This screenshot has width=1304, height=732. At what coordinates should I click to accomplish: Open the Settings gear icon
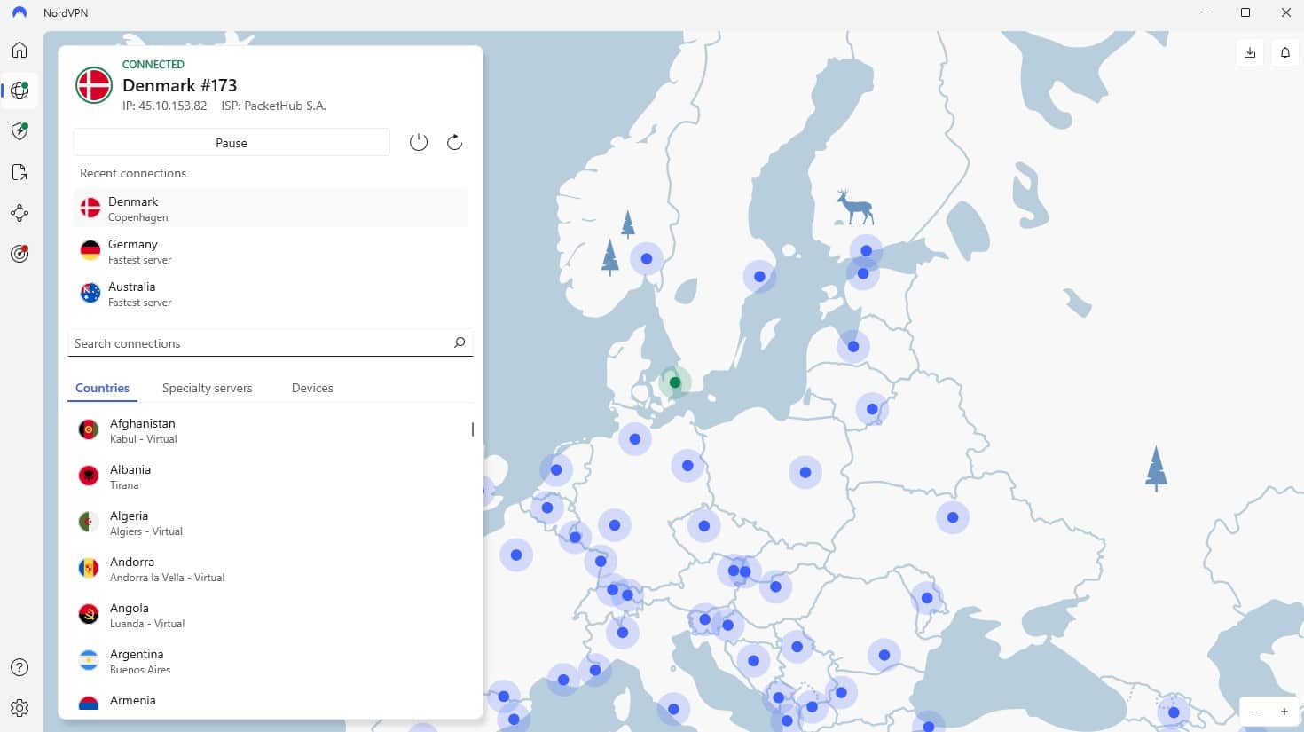coord(20,708)
